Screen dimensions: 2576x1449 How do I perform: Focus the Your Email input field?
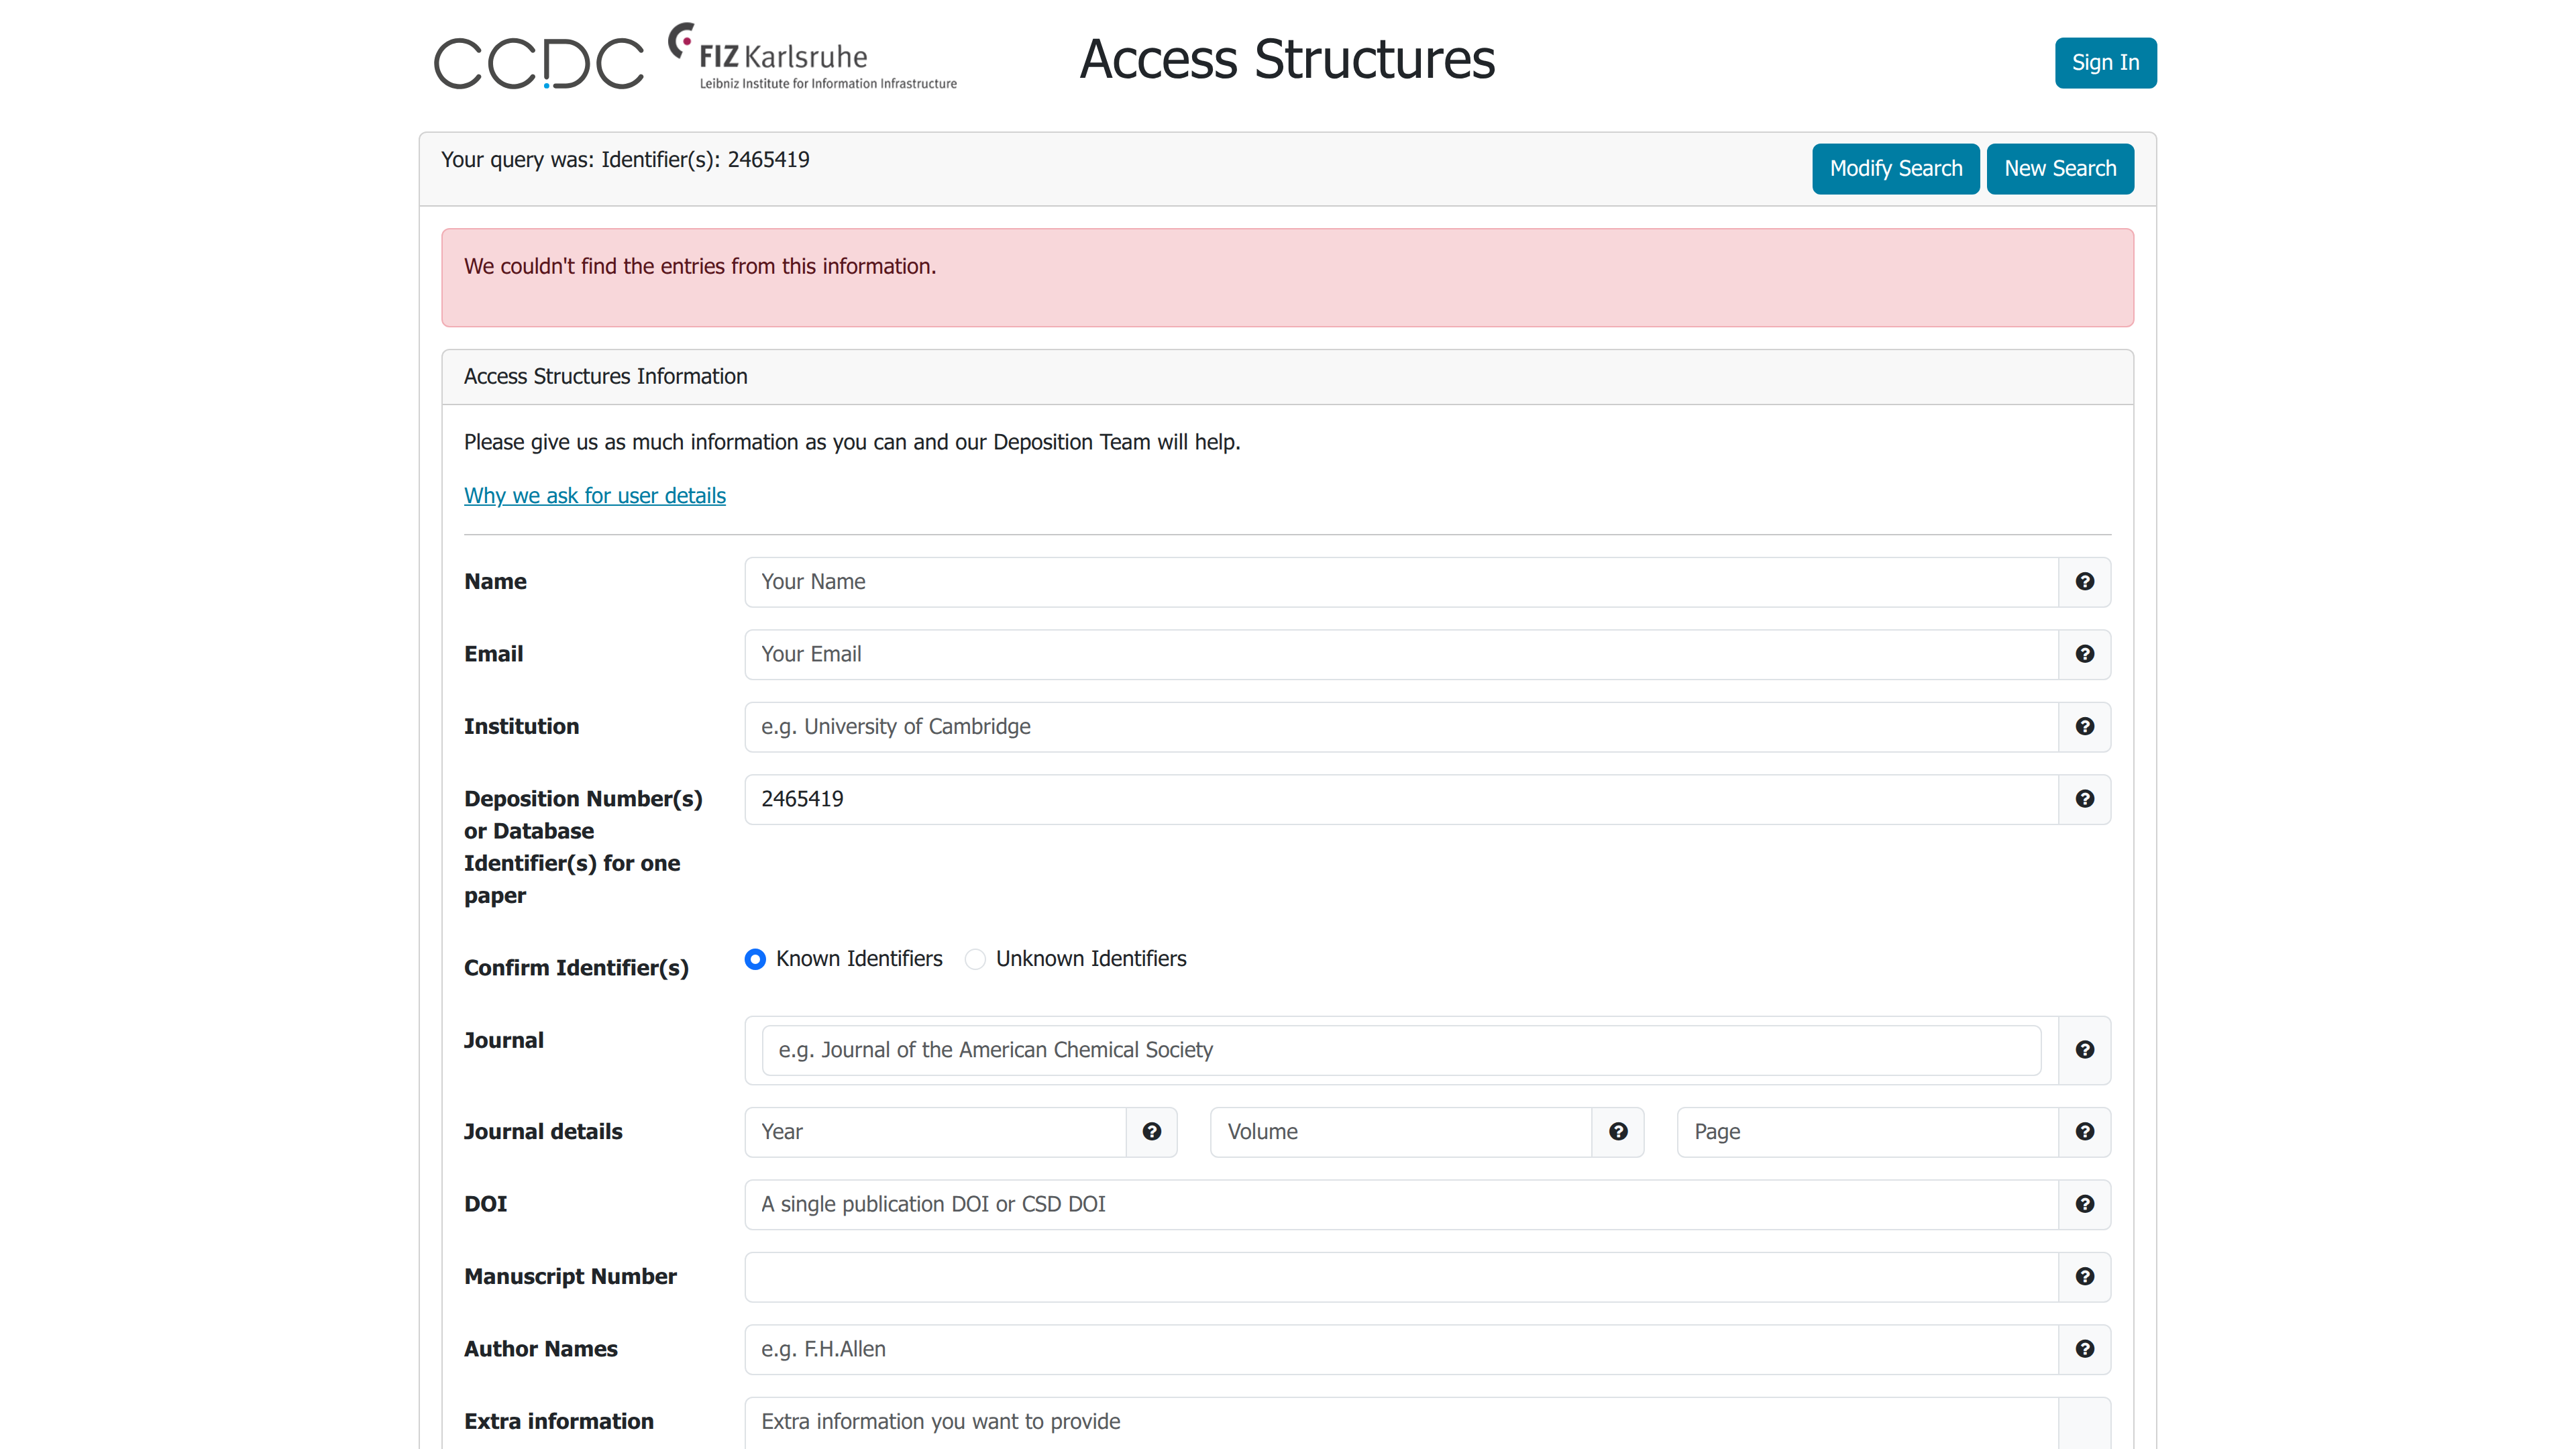click(1401, 654)
